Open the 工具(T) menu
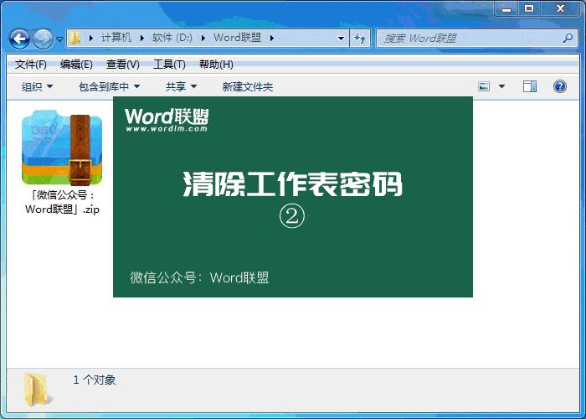 pos(169,65)
